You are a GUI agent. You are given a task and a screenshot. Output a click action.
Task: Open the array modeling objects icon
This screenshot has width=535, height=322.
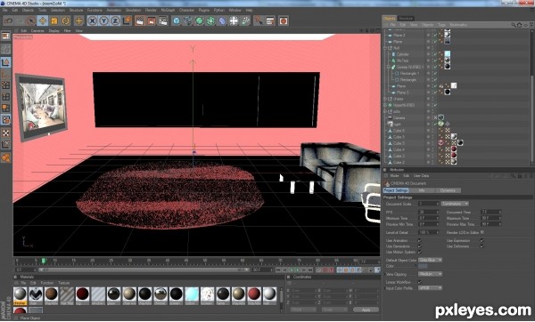pyautogui.click(x=210, y=21)
